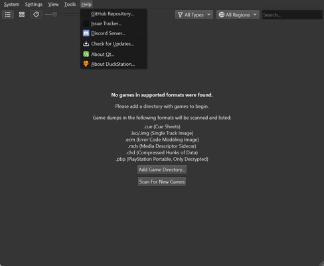The width and height of the screenshot is (324, 266).
Task: Choose GitHub Repository... entry
Action: (x=114, y=14)
